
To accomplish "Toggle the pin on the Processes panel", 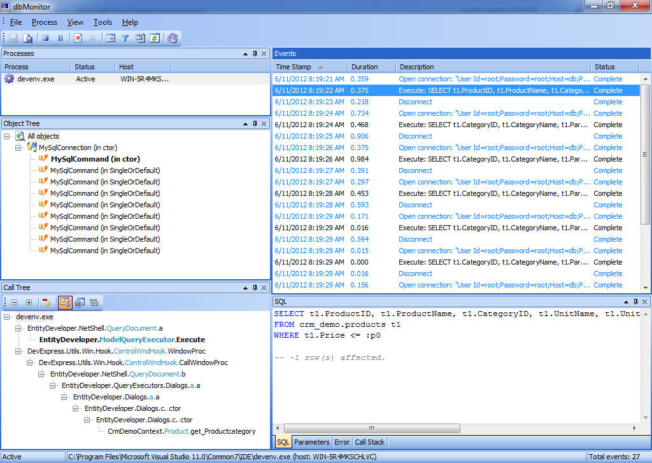I will point(255,54).
